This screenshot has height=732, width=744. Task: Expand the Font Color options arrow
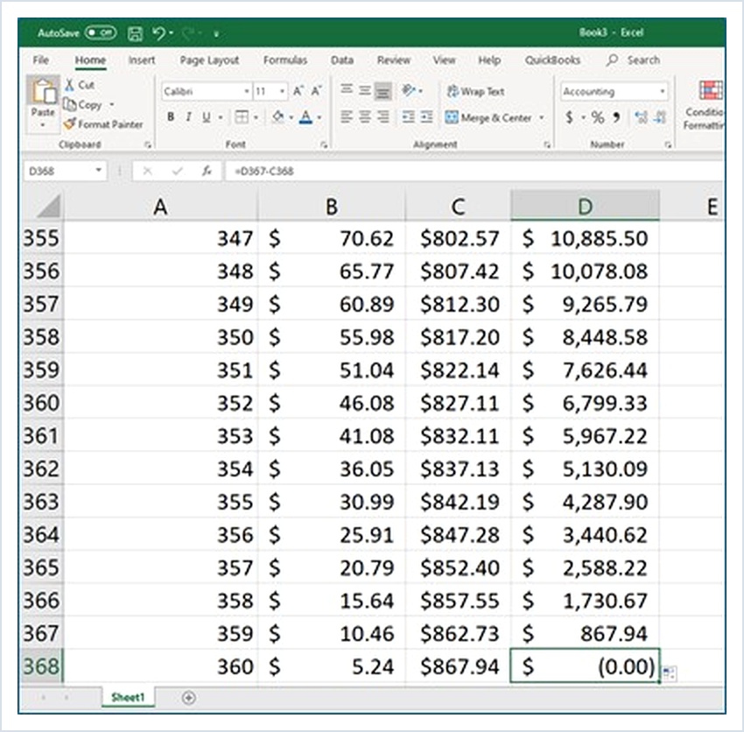click(319, 117)
